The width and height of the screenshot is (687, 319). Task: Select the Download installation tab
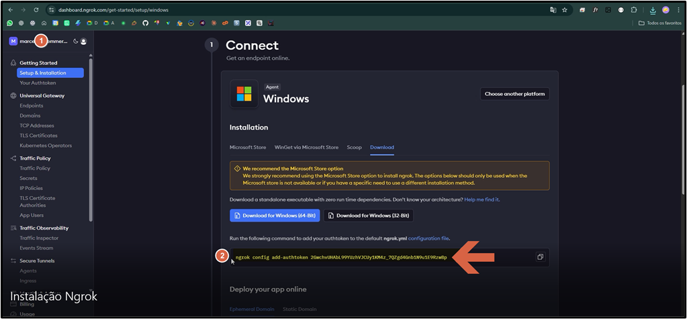tap(382, 147)
